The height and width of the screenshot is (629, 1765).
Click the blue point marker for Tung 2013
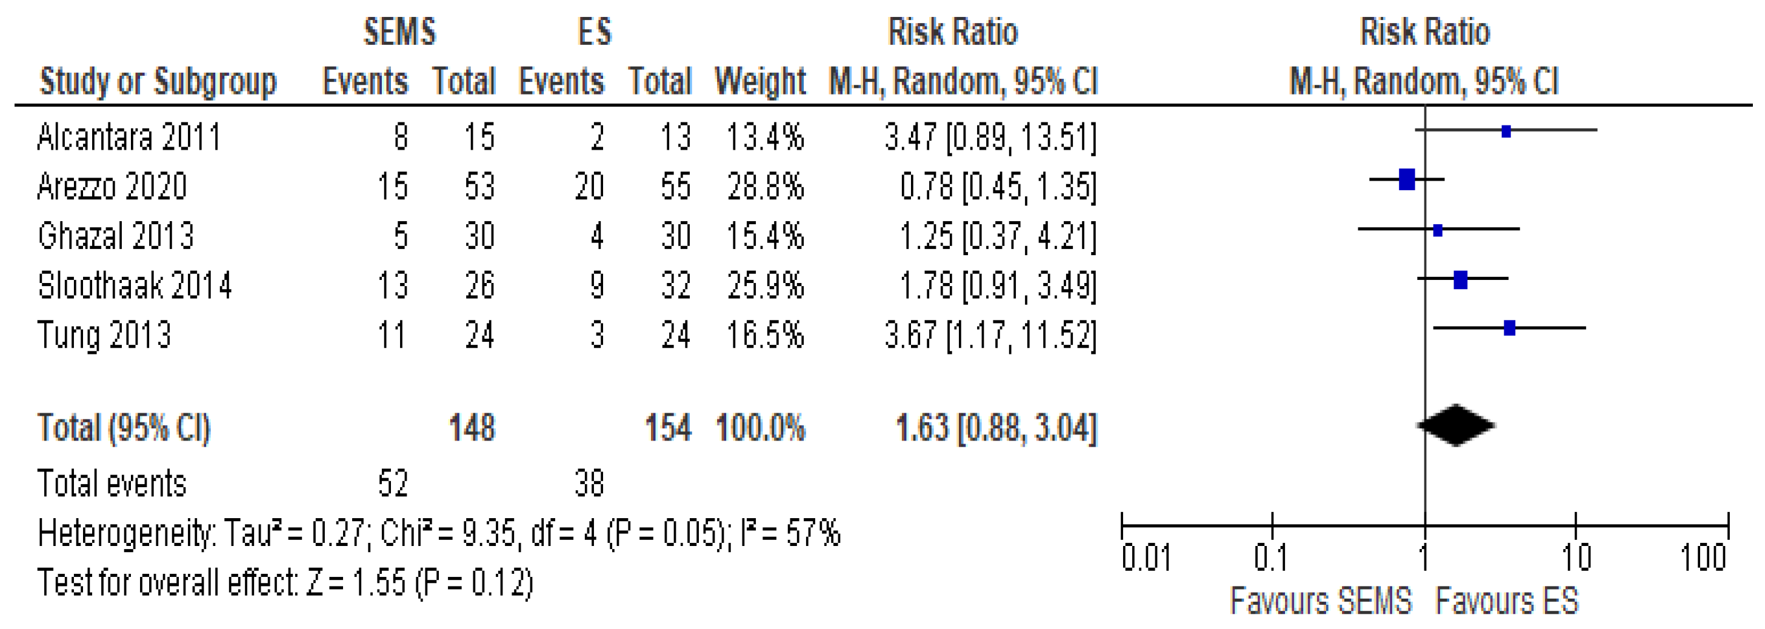[x=1509, y=328]
